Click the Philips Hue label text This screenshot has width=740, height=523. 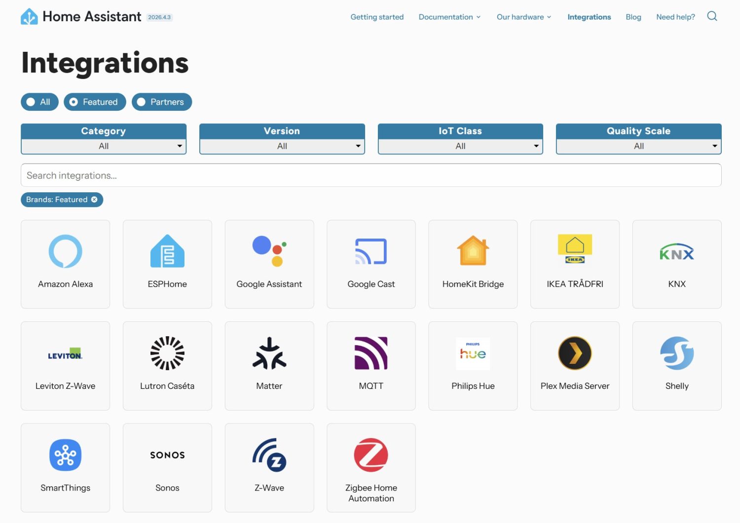point(473,386)
